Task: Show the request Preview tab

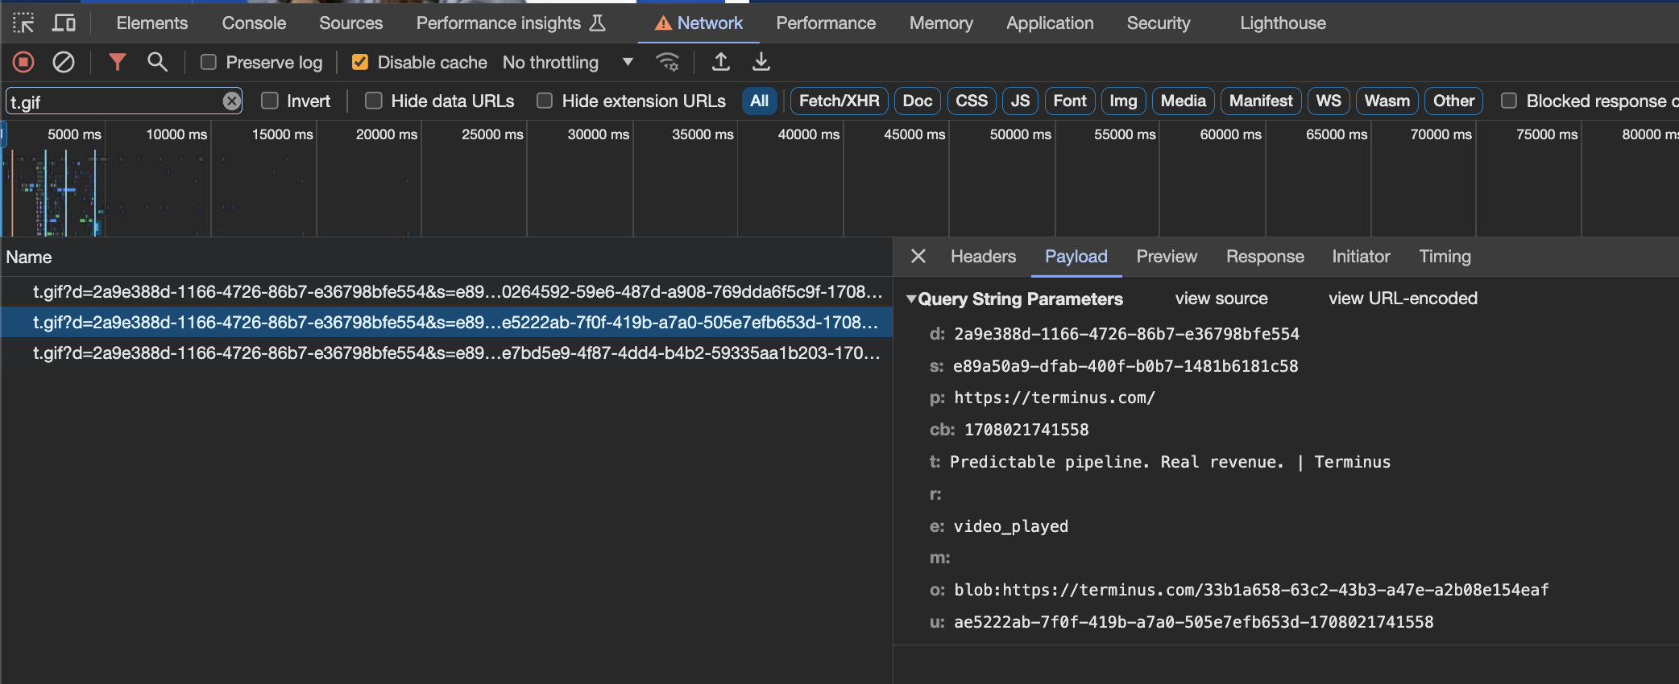Action: (1167, 256)
